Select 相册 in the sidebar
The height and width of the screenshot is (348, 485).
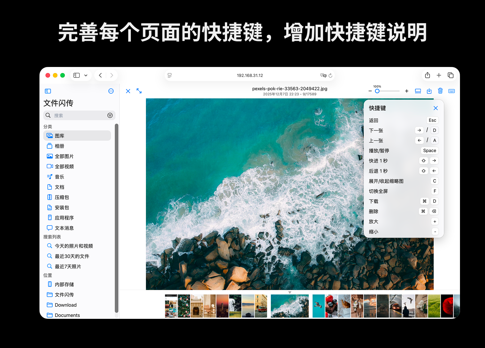[60, 146]
